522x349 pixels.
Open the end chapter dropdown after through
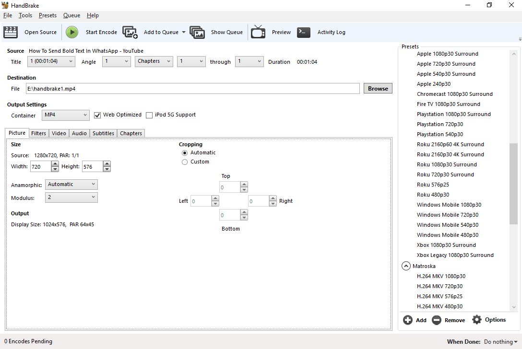[249, 61]
